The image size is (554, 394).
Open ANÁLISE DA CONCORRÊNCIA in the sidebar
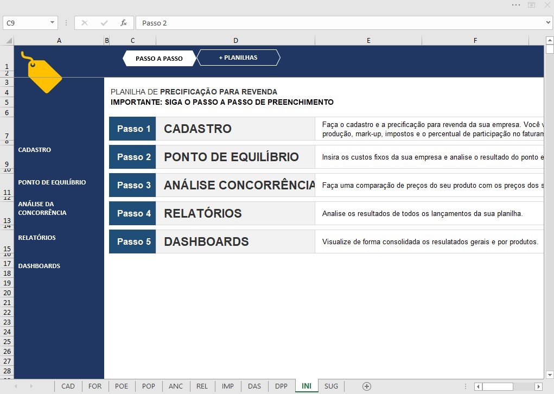click(x=42, y=208)
